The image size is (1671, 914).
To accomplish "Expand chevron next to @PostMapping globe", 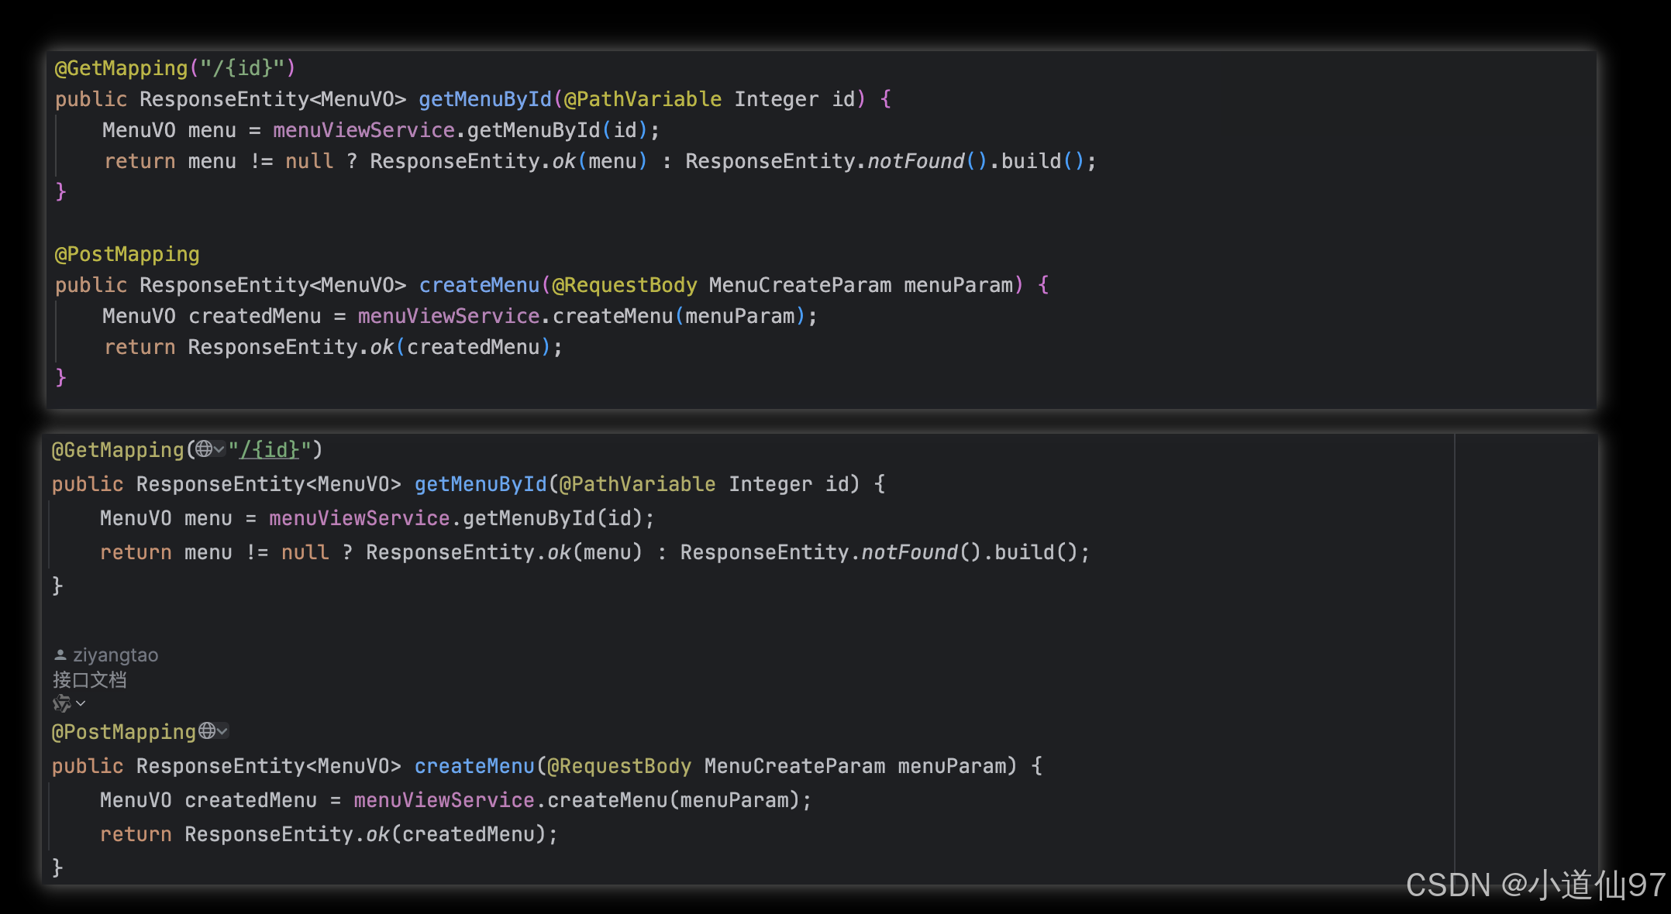I will click(x=222, y=730).
